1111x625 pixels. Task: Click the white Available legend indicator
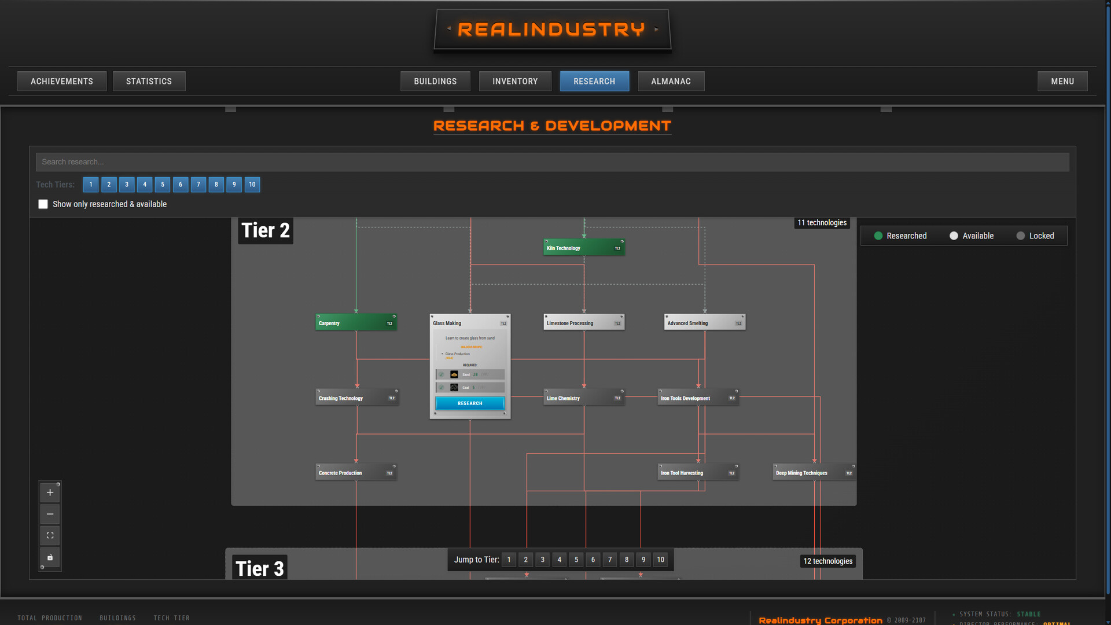point(954,236)
